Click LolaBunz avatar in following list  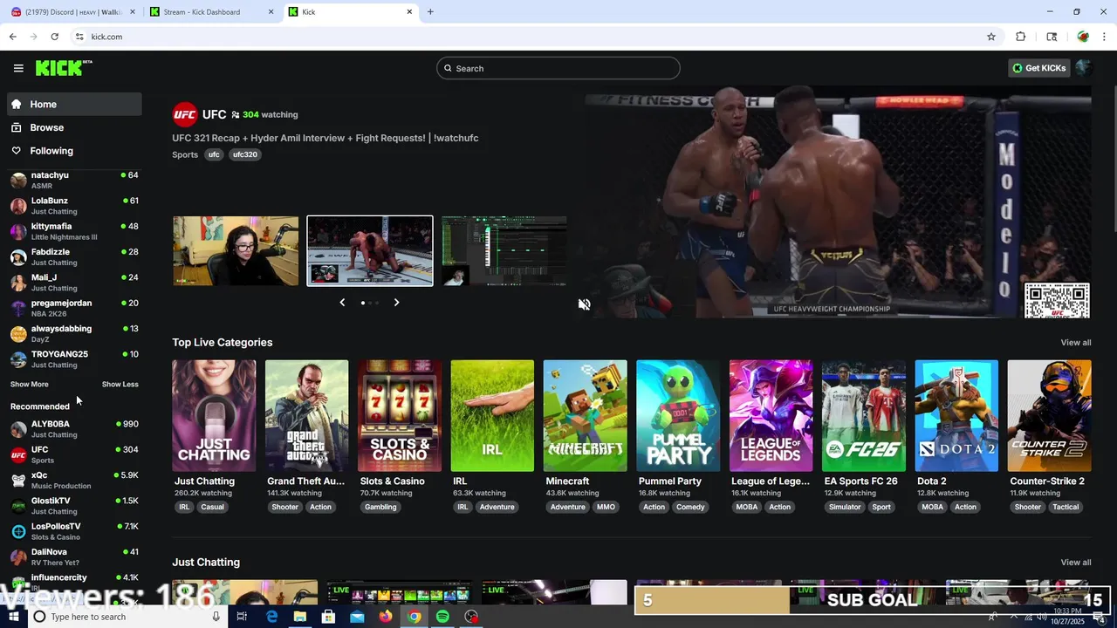[18, 206]
